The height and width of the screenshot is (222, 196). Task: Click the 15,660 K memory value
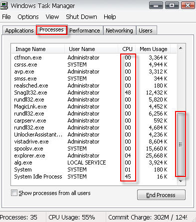pyautogui.click(x=157, y=148)
